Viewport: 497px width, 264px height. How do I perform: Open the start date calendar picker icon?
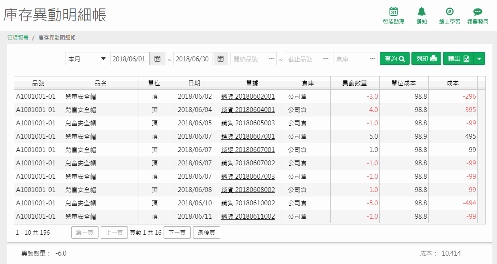157,59
